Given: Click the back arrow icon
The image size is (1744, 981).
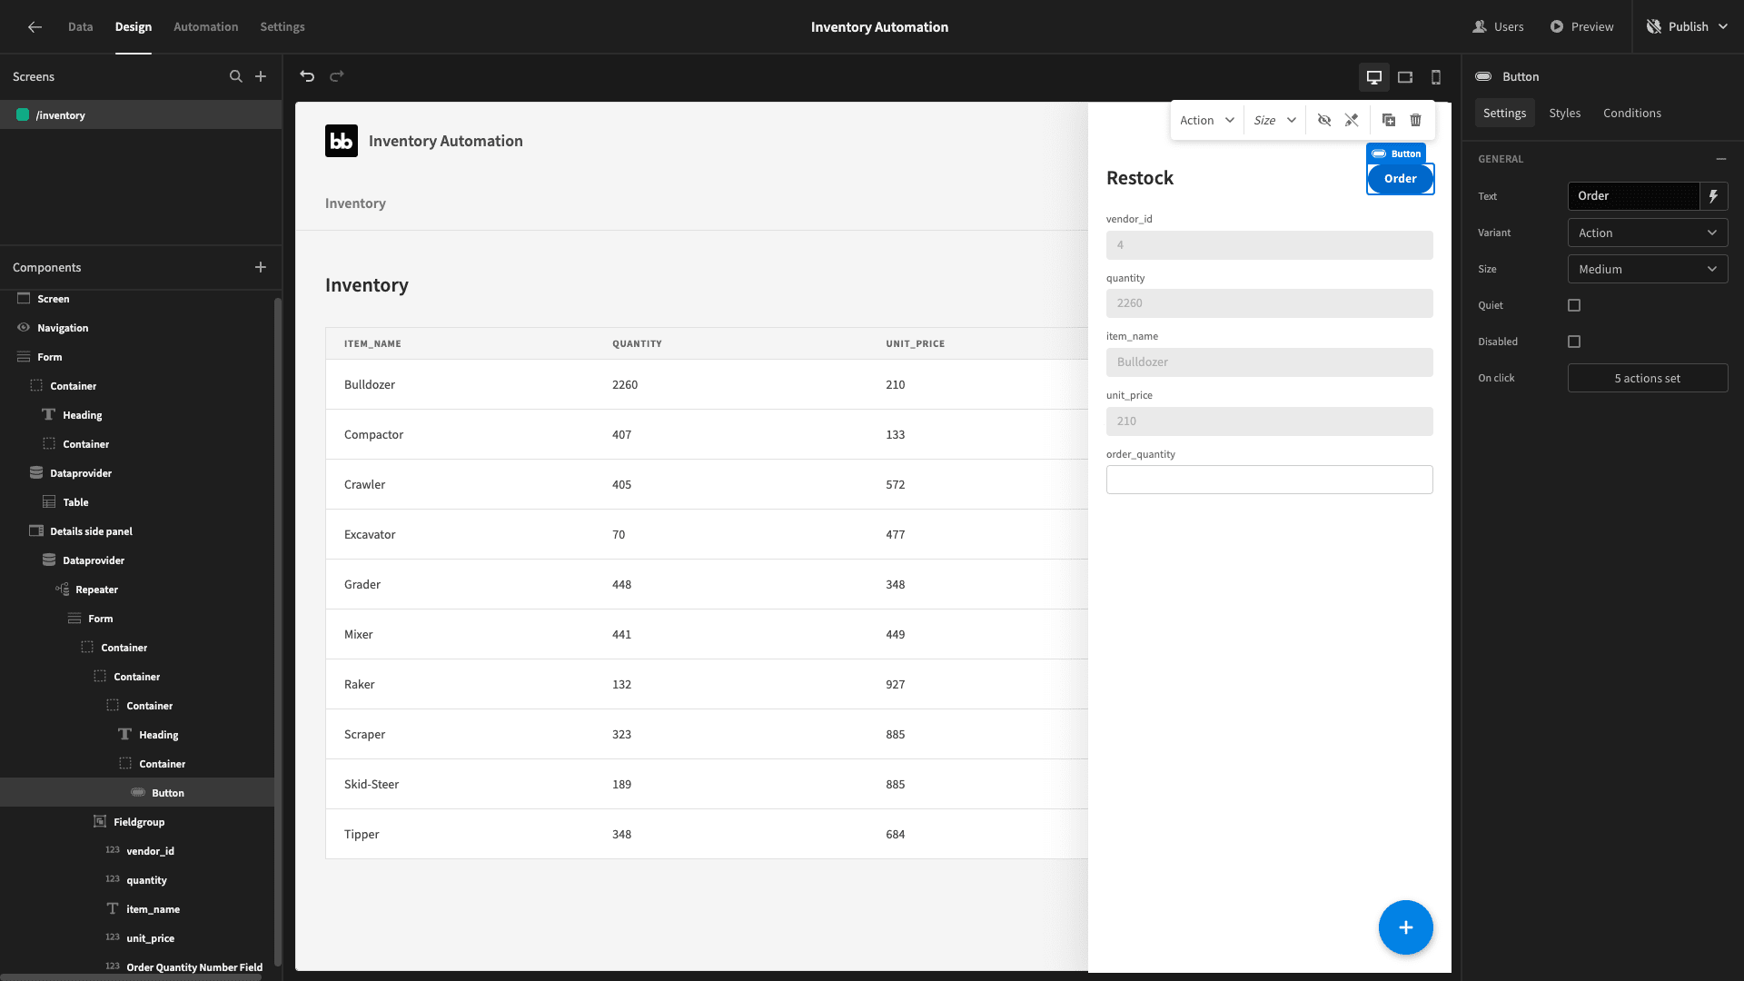Looking at the screenshot, I should pyautogui.click(x=35, y=27).
